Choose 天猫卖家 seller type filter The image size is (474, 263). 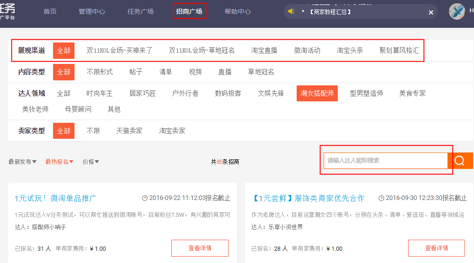pos(129,131)
